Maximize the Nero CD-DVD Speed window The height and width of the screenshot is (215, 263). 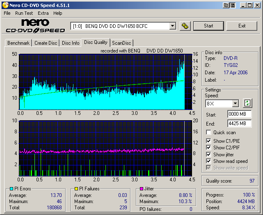click(249, 5)
